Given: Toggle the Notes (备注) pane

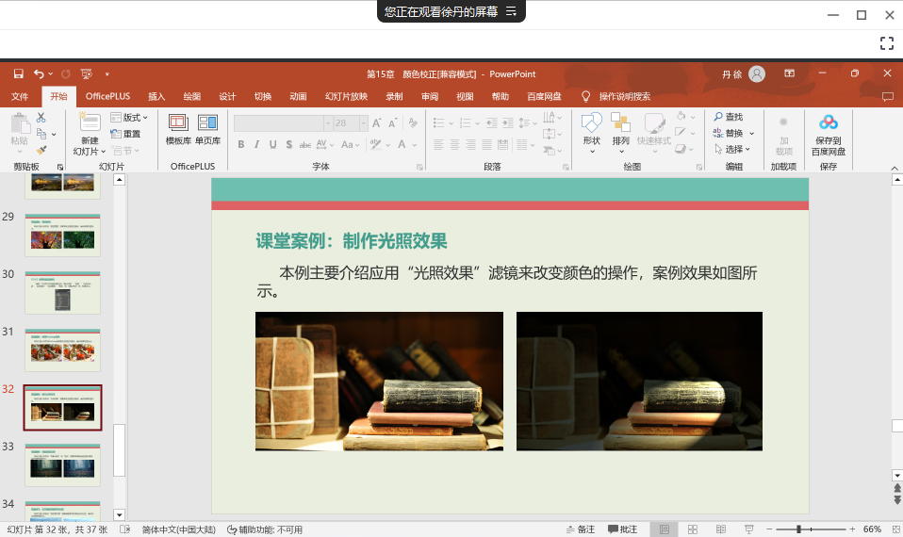Looking at the screenshot, I should coord(581,529).
